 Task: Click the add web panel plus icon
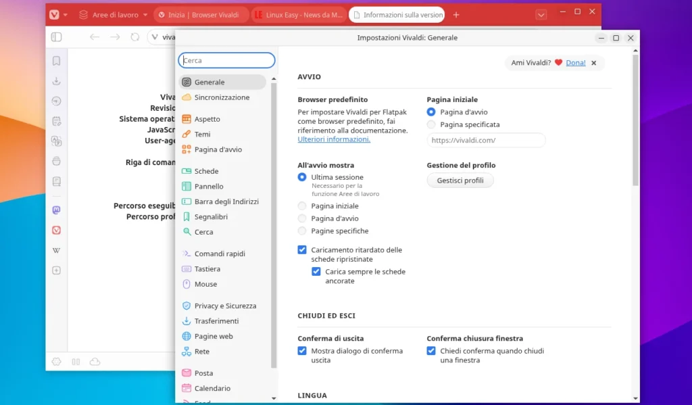point(57,270)
